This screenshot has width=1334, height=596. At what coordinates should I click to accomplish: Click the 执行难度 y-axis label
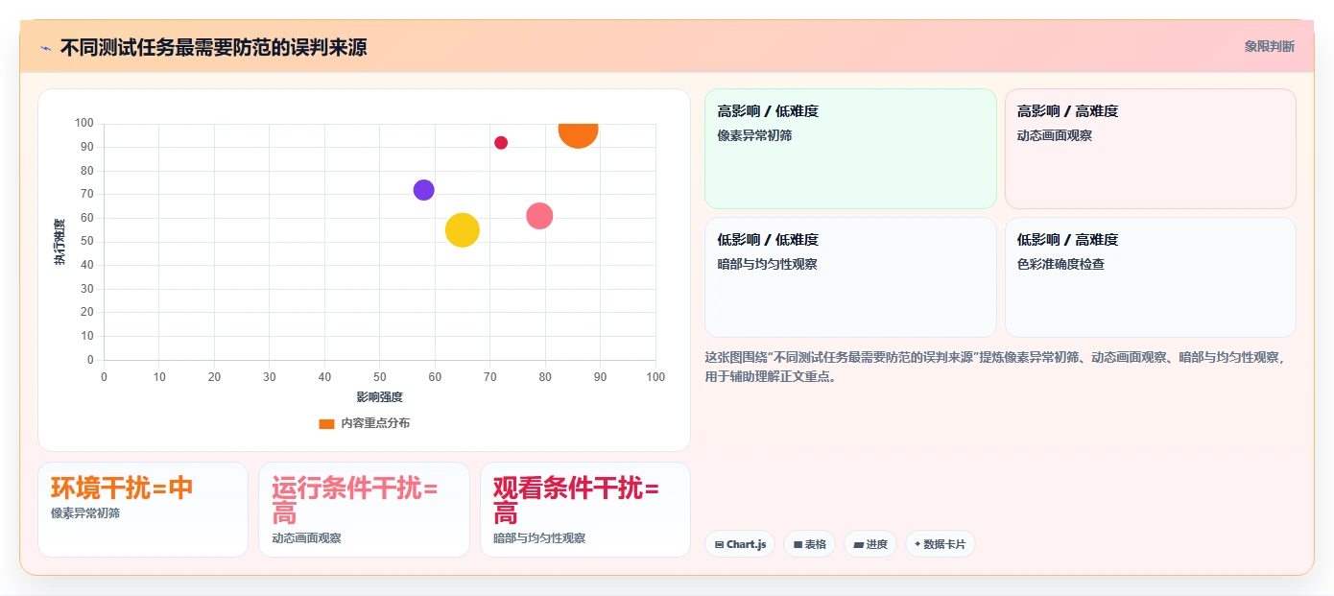coord(60,242)
